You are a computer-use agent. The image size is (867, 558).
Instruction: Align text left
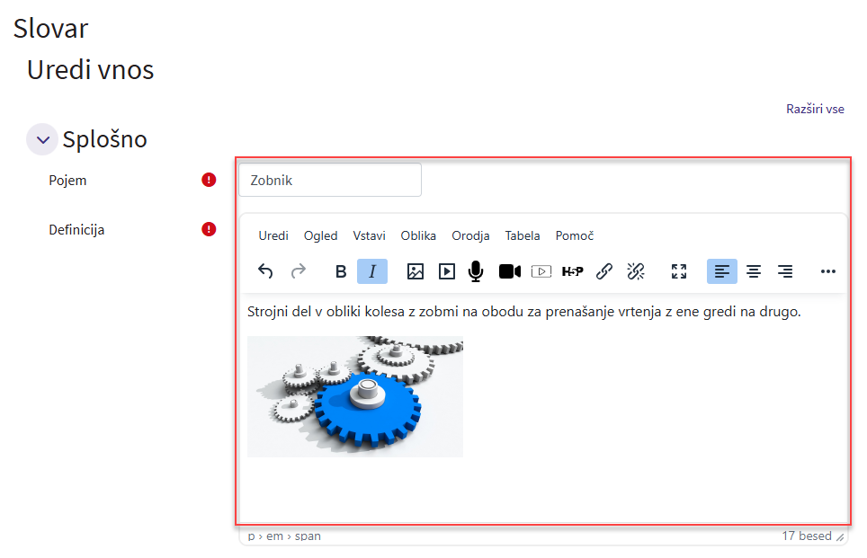click(722, 271)
